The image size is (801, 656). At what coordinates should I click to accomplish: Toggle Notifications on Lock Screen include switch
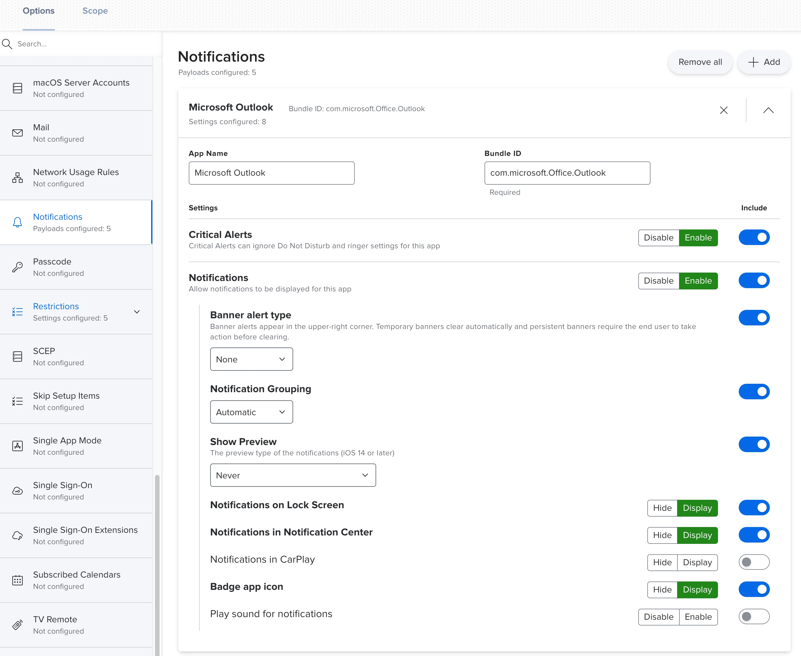click(x=754, y=508)
